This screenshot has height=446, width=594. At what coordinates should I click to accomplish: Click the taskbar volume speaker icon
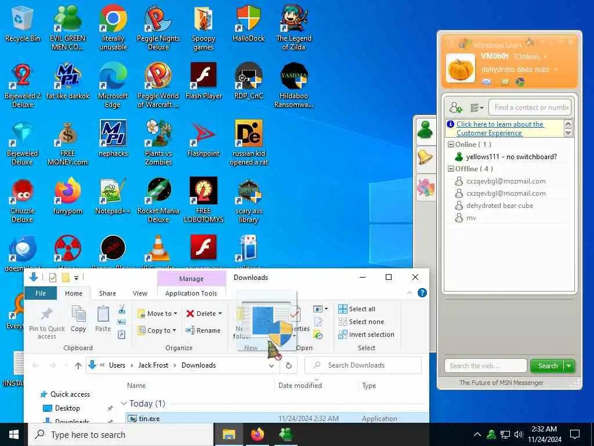[519, 434]
